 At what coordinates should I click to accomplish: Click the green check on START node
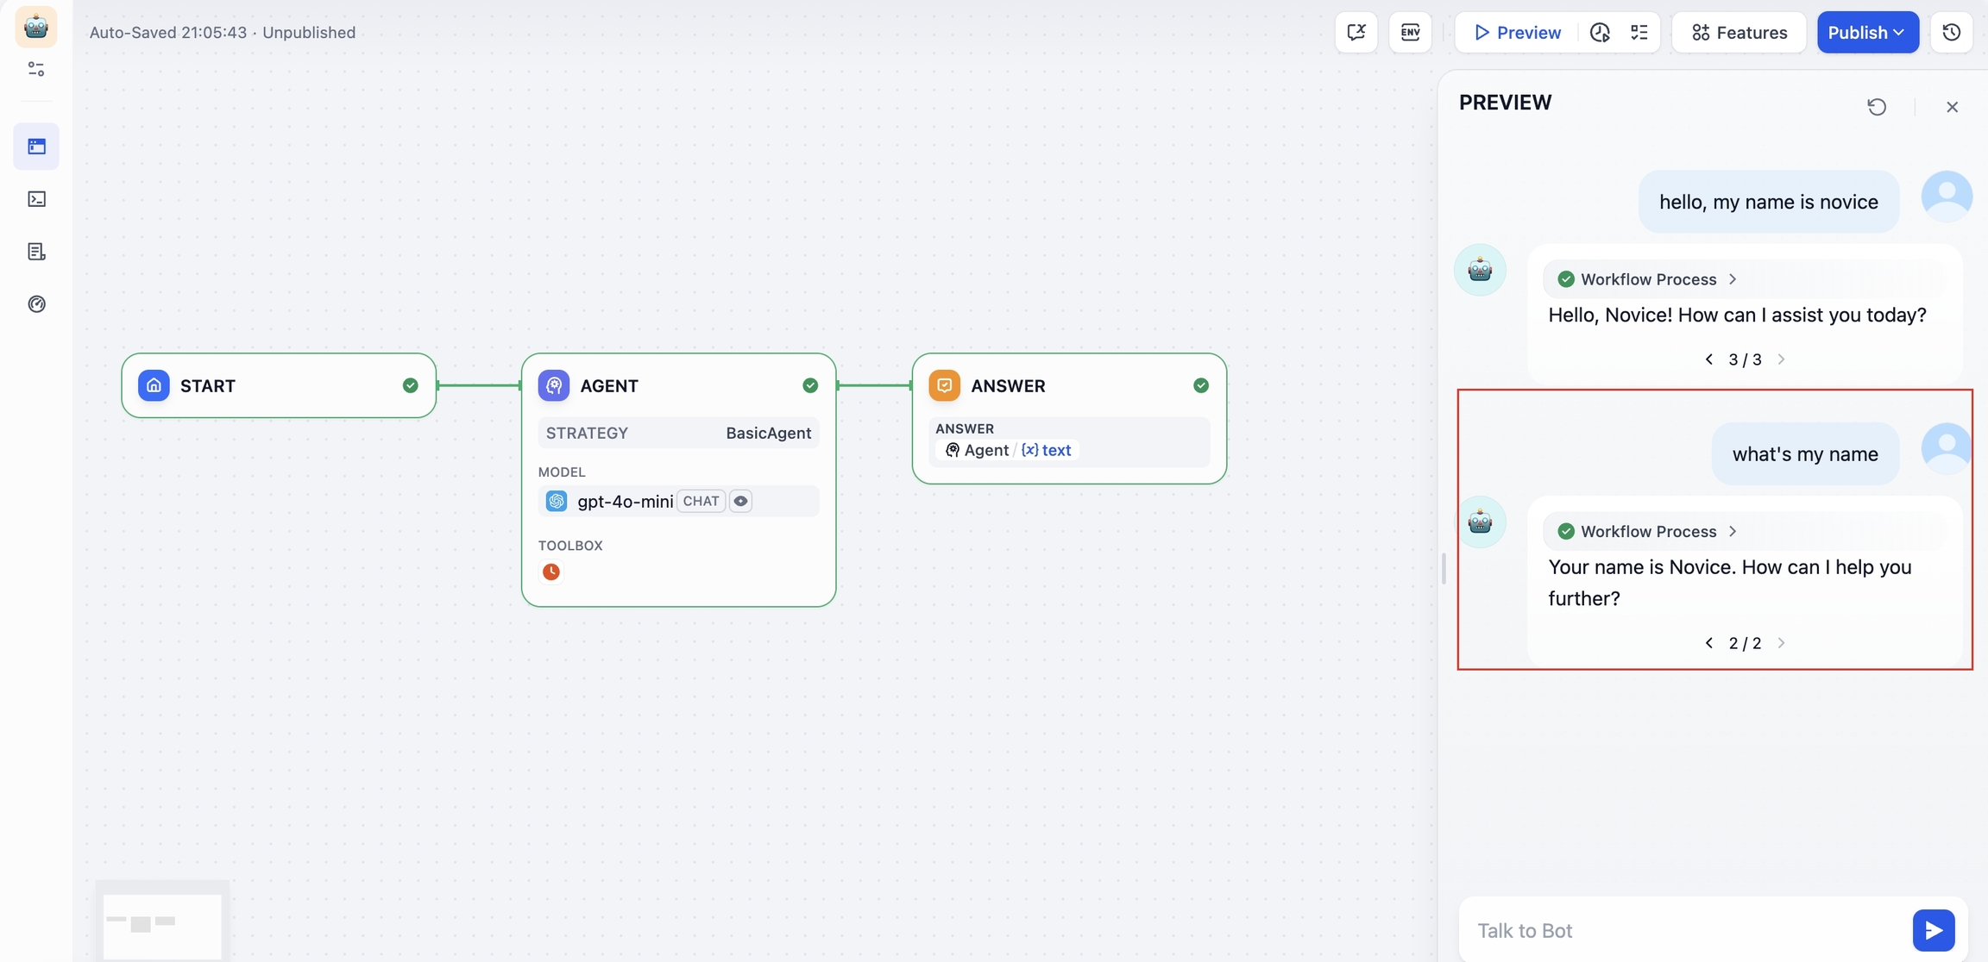point(410,385)
